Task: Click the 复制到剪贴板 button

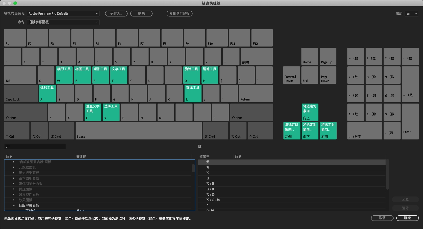Action: click(179, 13)
